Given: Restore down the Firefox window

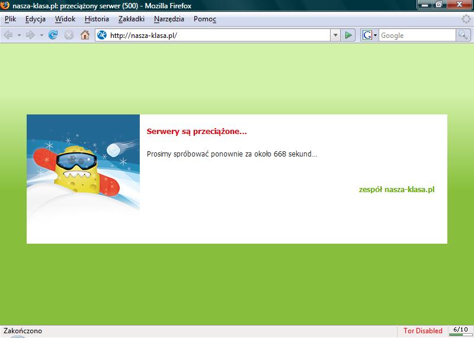Looking at the screenshot, I should tap(440, 5).
